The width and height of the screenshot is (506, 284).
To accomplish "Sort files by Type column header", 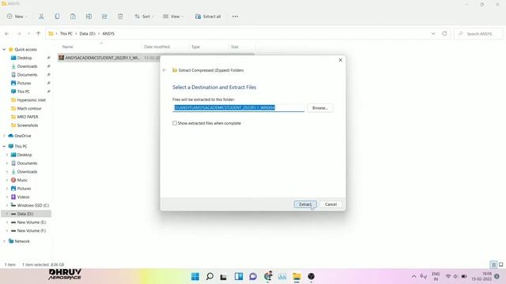I will click(195, 47).
